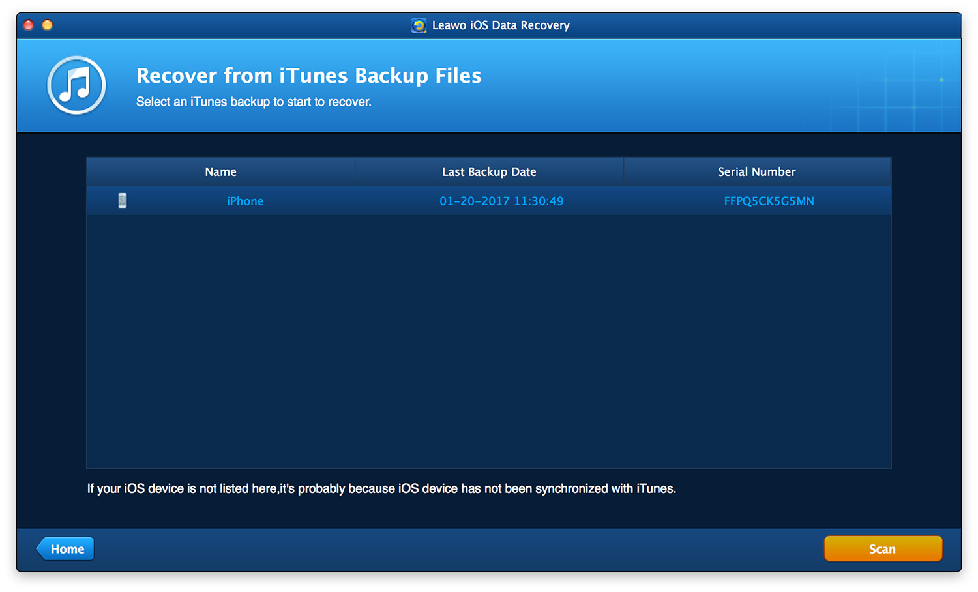The height and width of the screenshot is (592, 978).
Task: Click the iTunes music note icon in header
Action: (76, 85)
